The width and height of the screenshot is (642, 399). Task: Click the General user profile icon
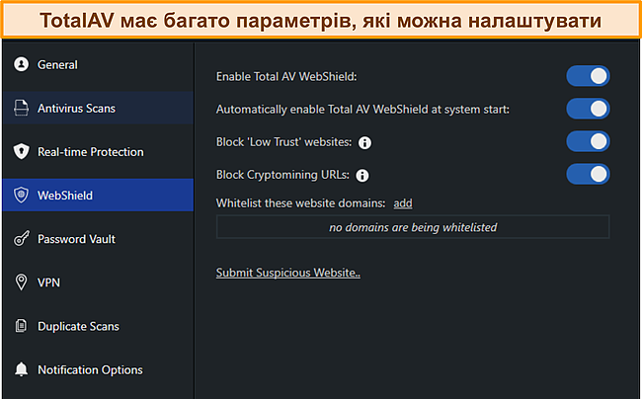click(x=20, y=65)
